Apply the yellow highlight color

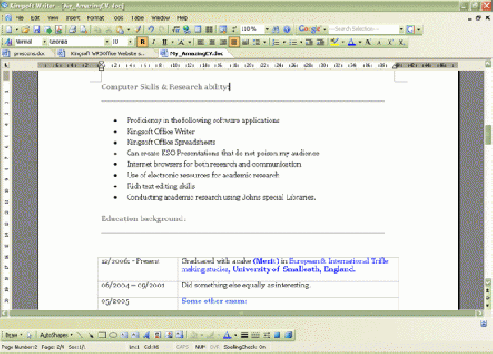click(x=334, y=42)
